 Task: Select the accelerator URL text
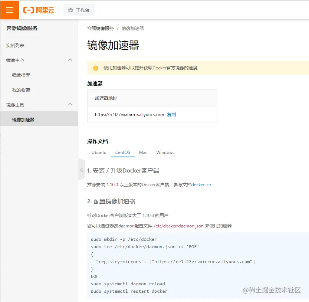point(129,115)
